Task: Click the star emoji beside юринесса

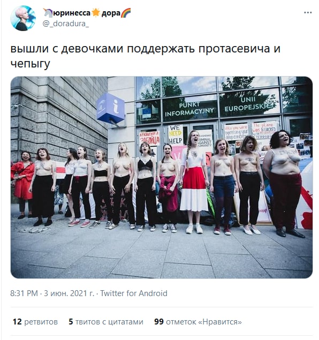Action: coord(96,13)
